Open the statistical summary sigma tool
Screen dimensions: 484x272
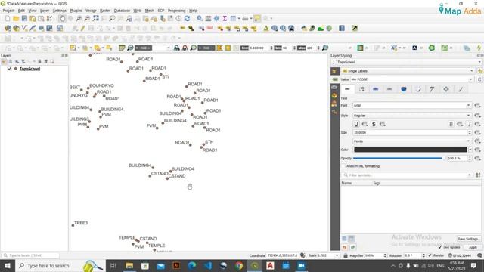pyautogui.click(x=225, y=19)
